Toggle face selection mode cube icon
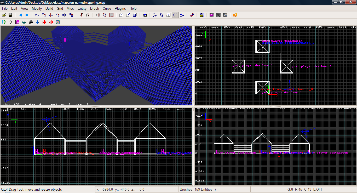Image resolution: width=357 pixels, height=193 pixels. 135,15
